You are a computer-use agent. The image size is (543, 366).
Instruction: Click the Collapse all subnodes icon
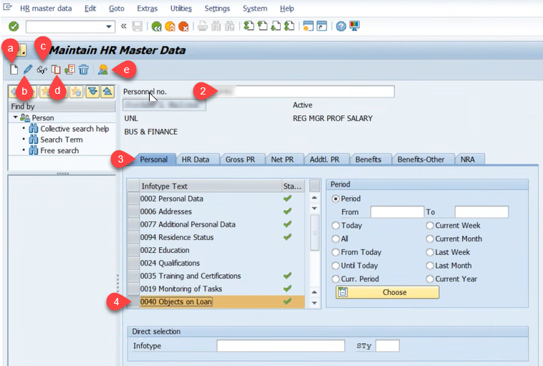[x=107, y=92]
